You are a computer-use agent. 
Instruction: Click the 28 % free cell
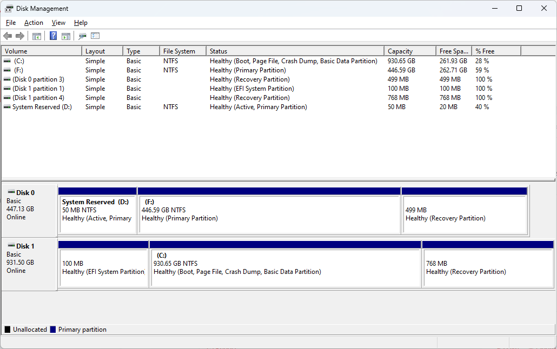482,61
